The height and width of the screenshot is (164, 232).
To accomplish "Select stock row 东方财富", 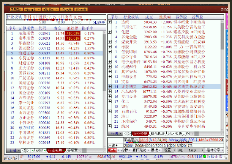I will (55, 128).
